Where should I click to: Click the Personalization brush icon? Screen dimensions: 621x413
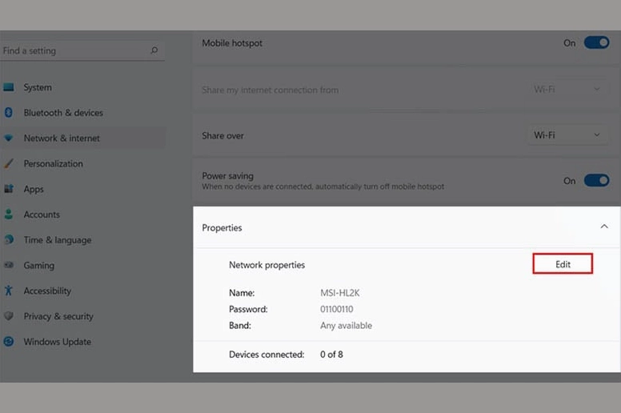point(9,163)
